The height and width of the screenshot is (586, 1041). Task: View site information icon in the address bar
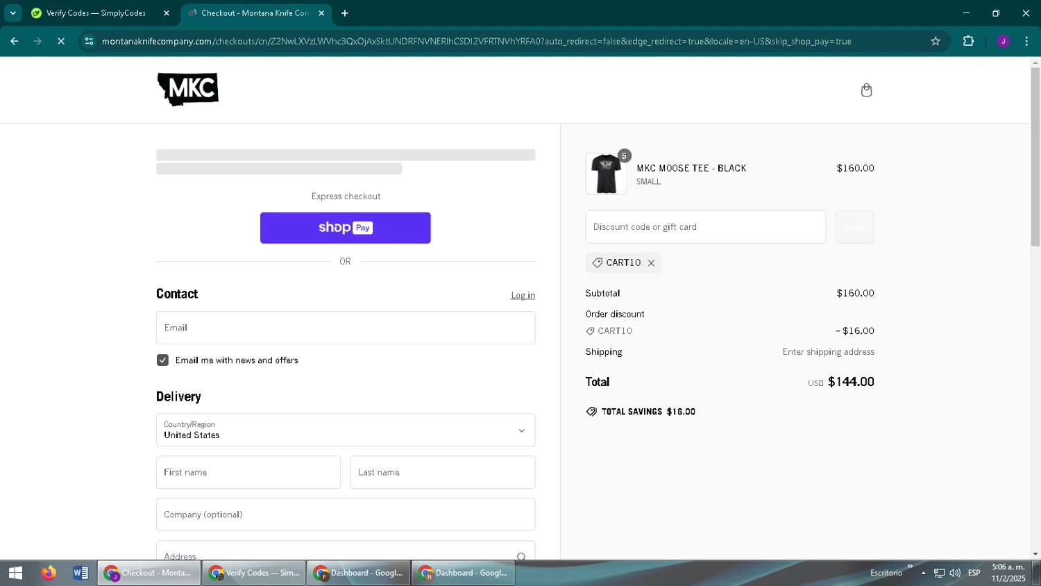[x=89, y=42]
